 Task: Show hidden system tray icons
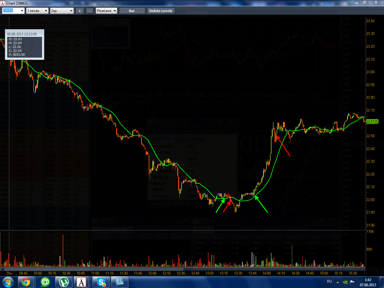[338, 282]
